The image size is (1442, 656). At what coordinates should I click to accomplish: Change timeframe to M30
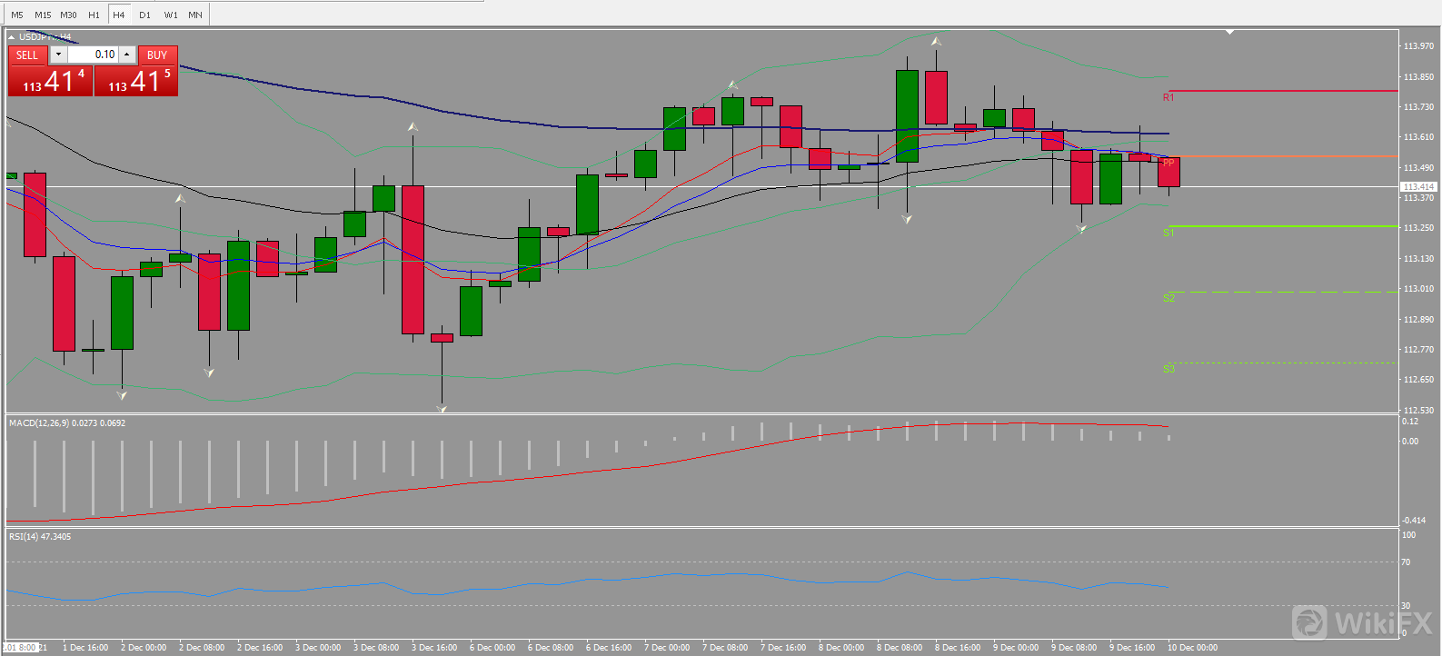[x=68, y=15]
